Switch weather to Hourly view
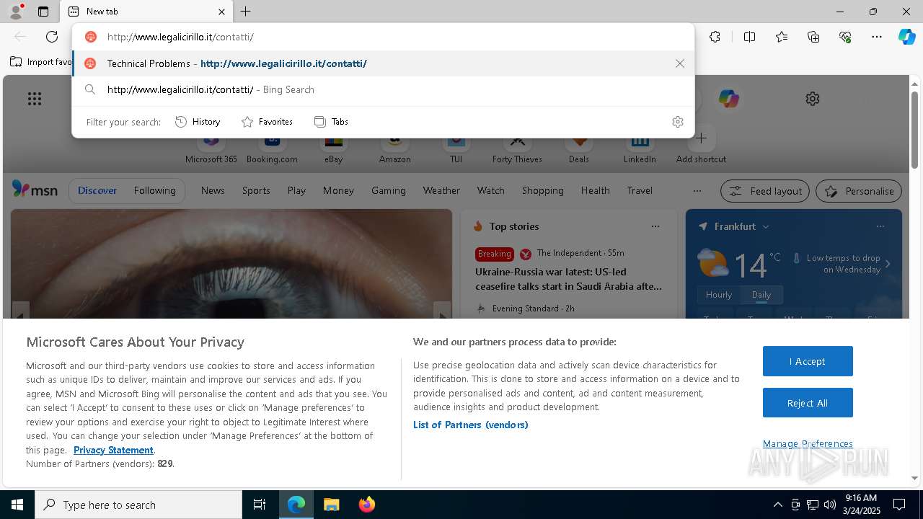 coord(719,295)
